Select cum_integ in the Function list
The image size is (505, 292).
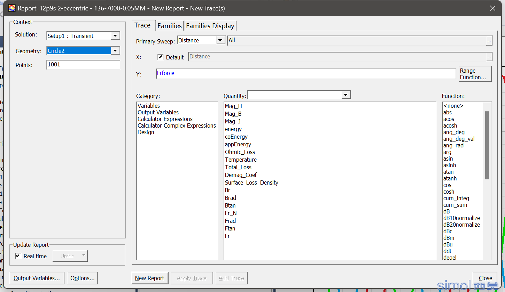pos(456,198)
